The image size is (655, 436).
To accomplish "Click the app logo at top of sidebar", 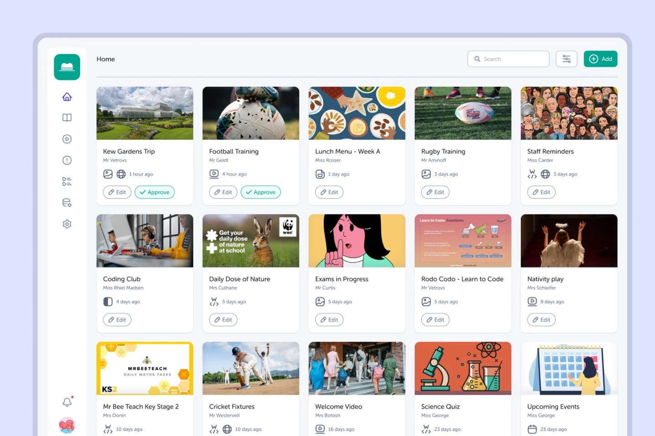I will click(x=67, y=67).
